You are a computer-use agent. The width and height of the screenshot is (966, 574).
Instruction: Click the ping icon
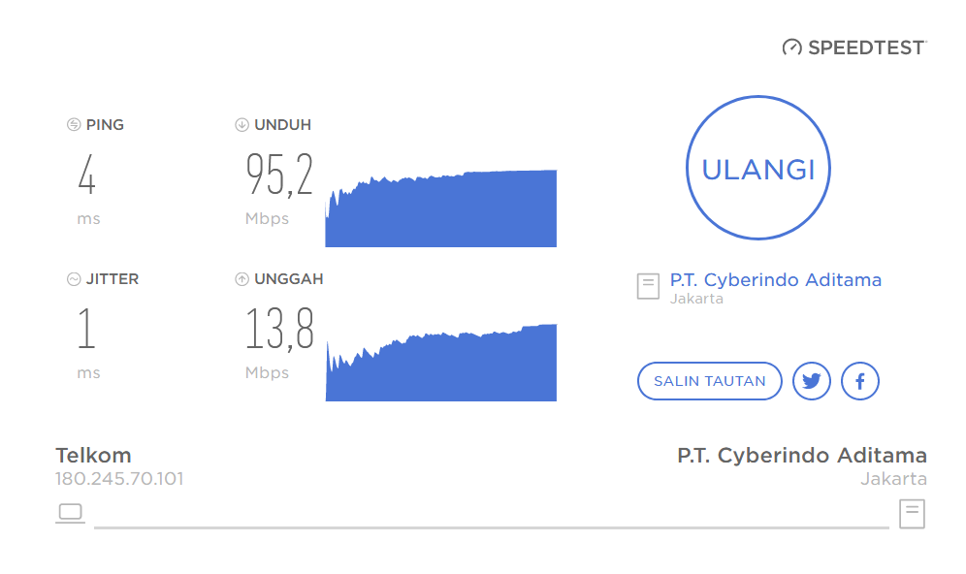74,125
